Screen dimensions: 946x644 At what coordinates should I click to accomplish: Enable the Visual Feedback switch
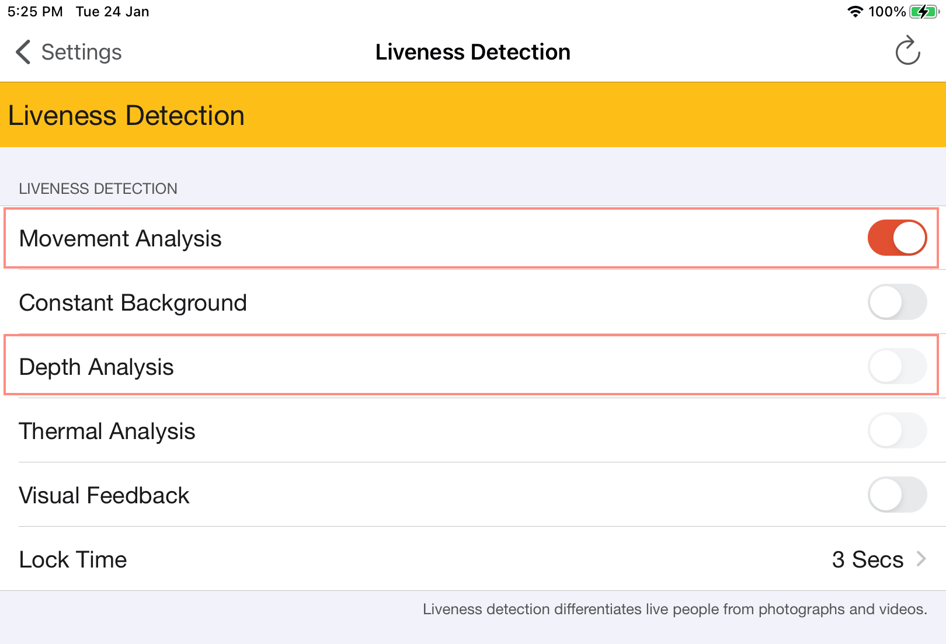(896, 495)
